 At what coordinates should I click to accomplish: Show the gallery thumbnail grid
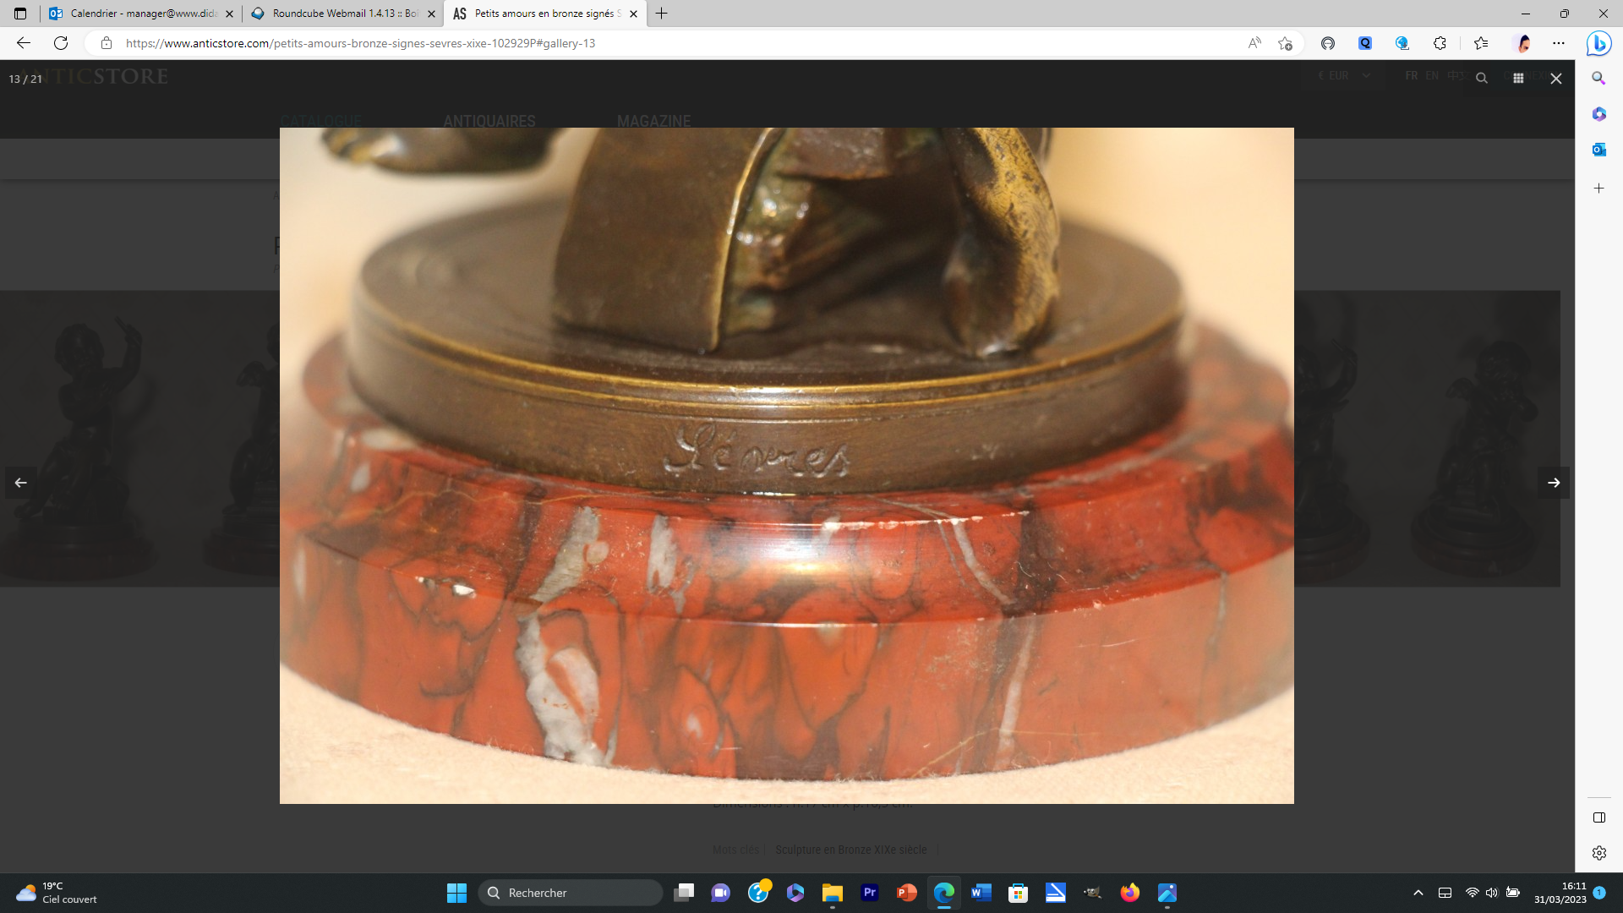pyautogui.click(x=1518, y=78)
